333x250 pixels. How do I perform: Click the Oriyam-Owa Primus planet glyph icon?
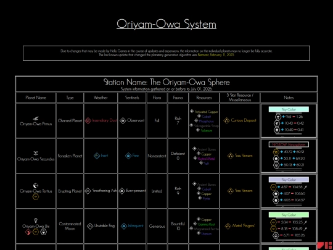(x=36, y=119)
